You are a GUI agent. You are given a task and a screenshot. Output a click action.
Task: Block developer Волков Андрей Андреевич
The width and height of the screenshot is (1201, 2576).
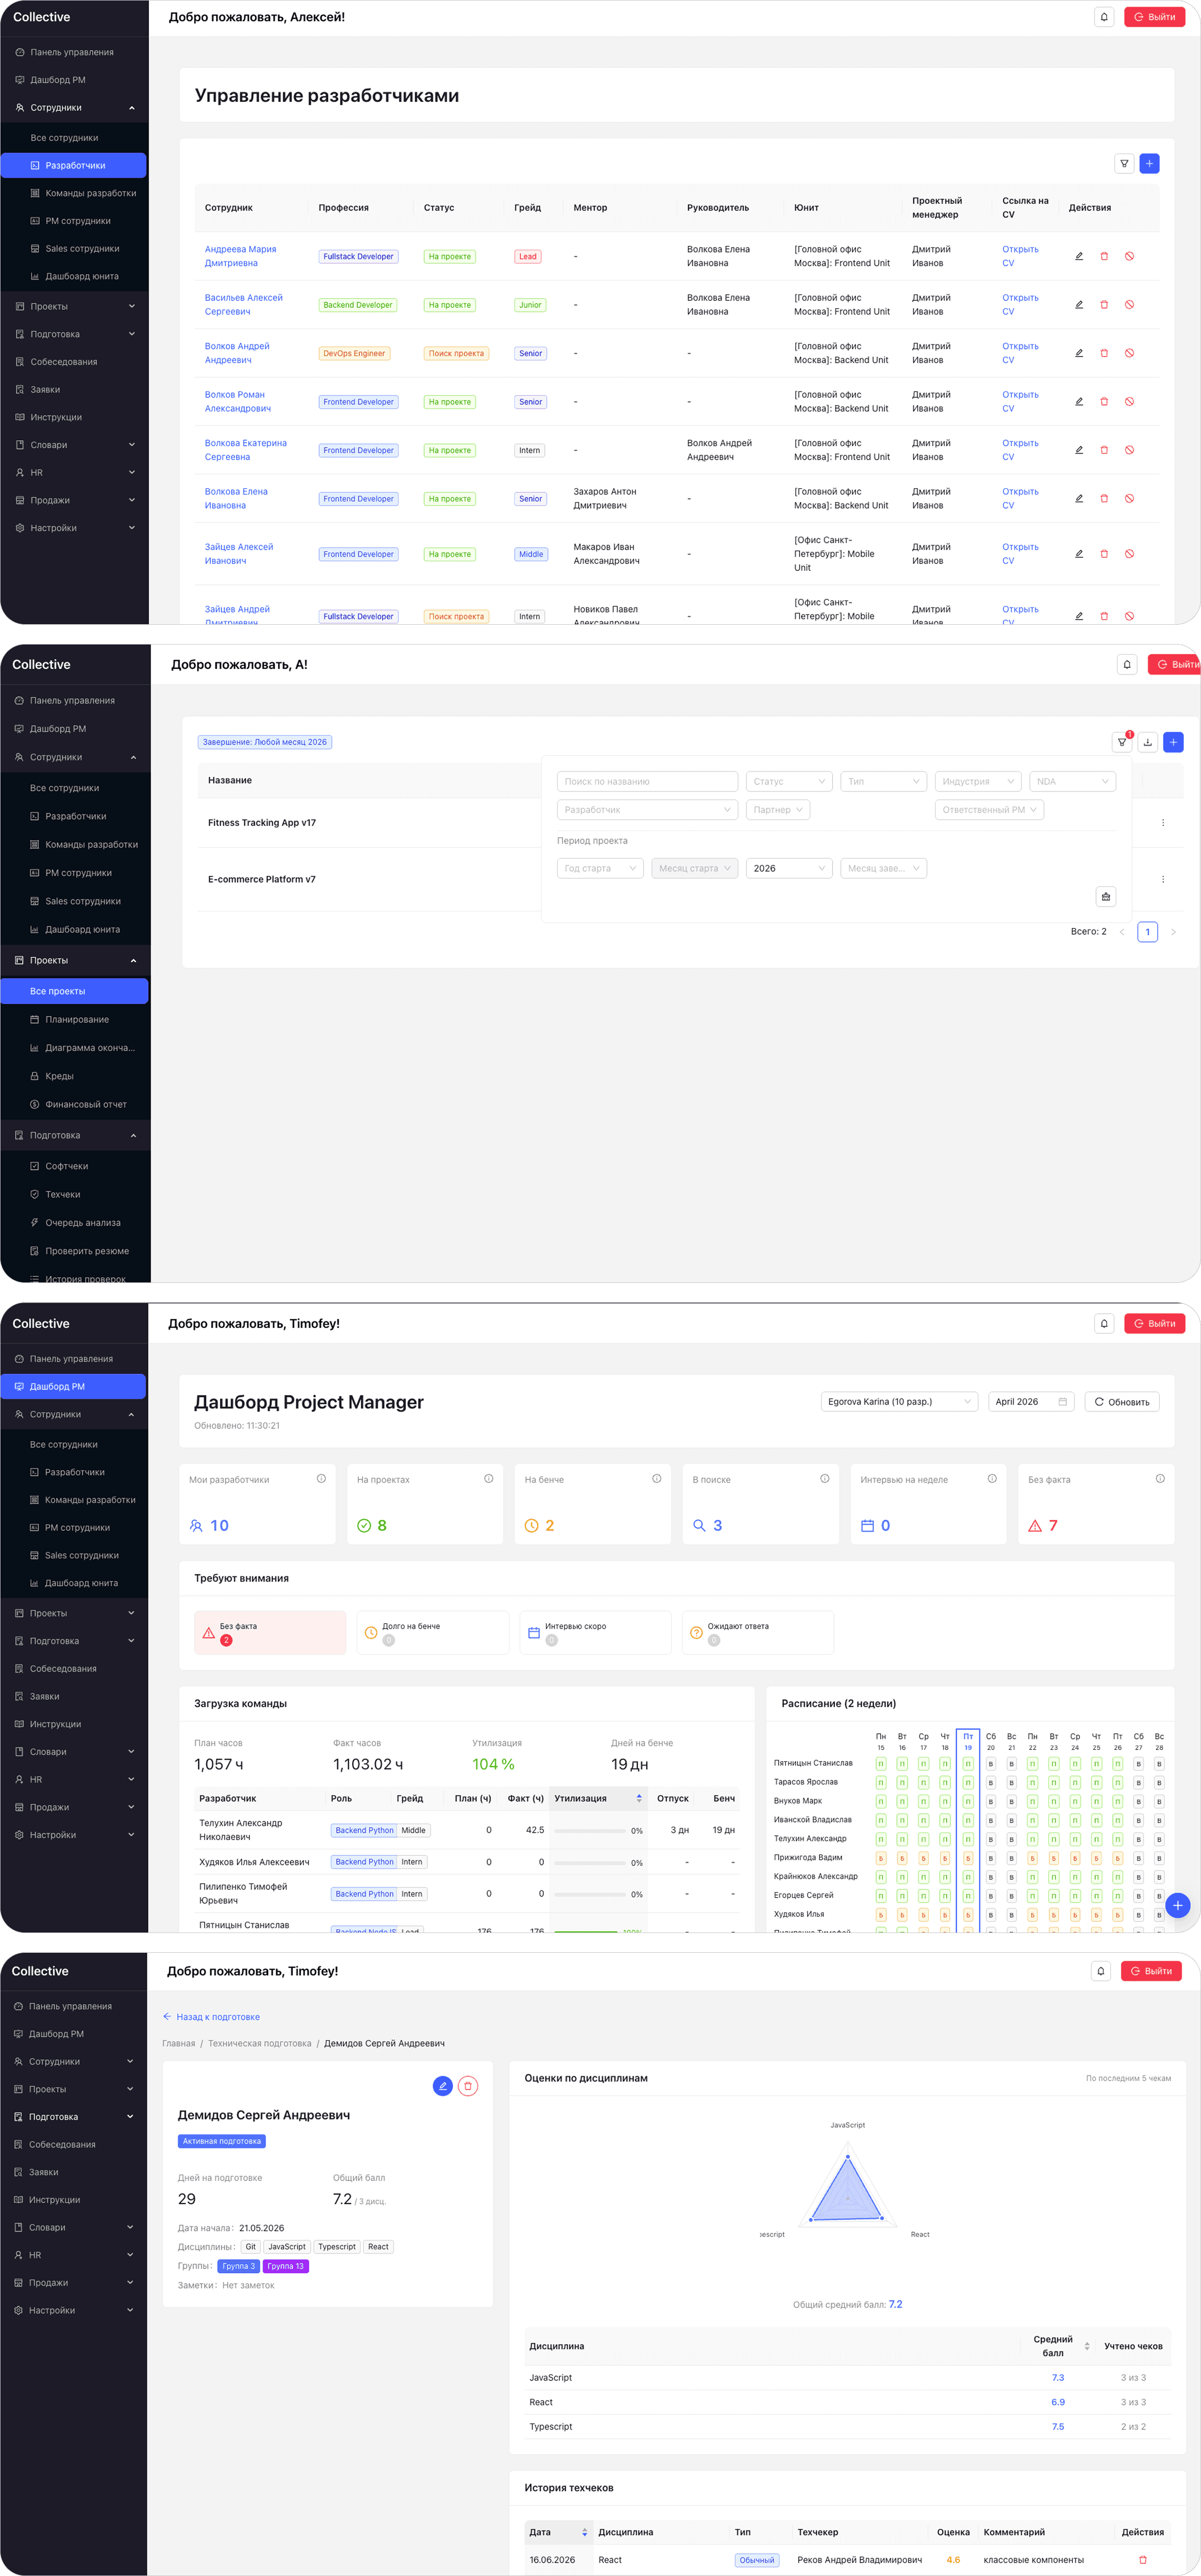click(1129, 353)
